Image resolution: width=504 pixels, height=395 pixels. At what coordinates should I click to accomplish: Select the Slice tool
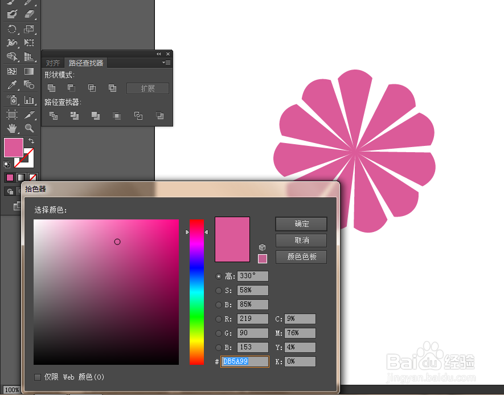29,114
